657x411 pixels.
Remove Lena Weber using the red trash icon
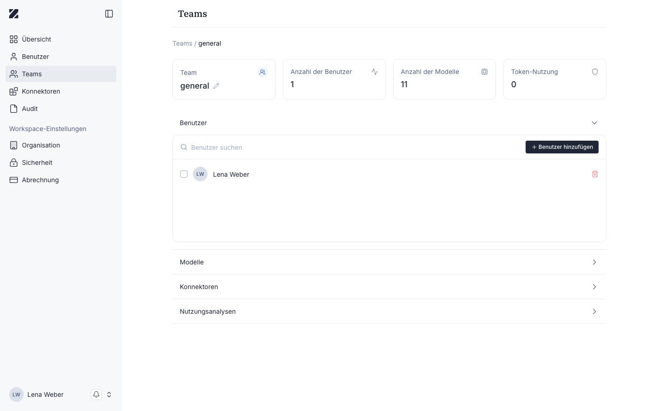click(595, 174)
